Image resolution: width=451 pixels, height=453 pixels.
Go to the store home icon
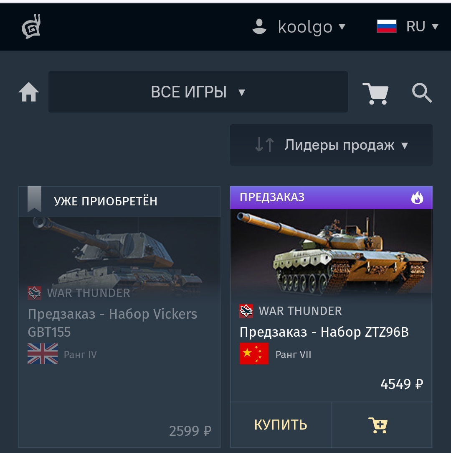(x=28, y=92)
